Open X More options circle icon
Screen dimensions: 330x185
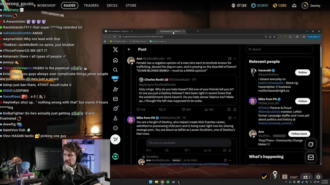pos(115,128)
